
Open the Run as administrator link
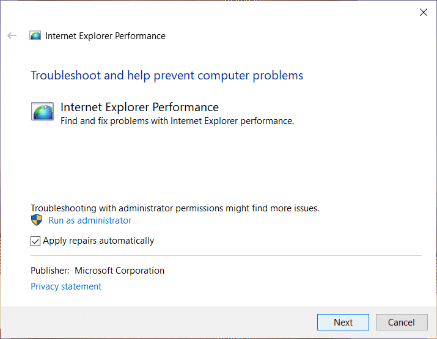click(x=90, y=221)
